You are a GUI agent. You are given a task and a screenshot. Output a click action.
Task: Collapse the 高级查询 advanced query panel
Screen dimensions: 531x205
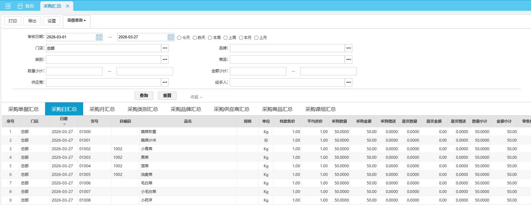pyautogui.click(x=76, y=20)
